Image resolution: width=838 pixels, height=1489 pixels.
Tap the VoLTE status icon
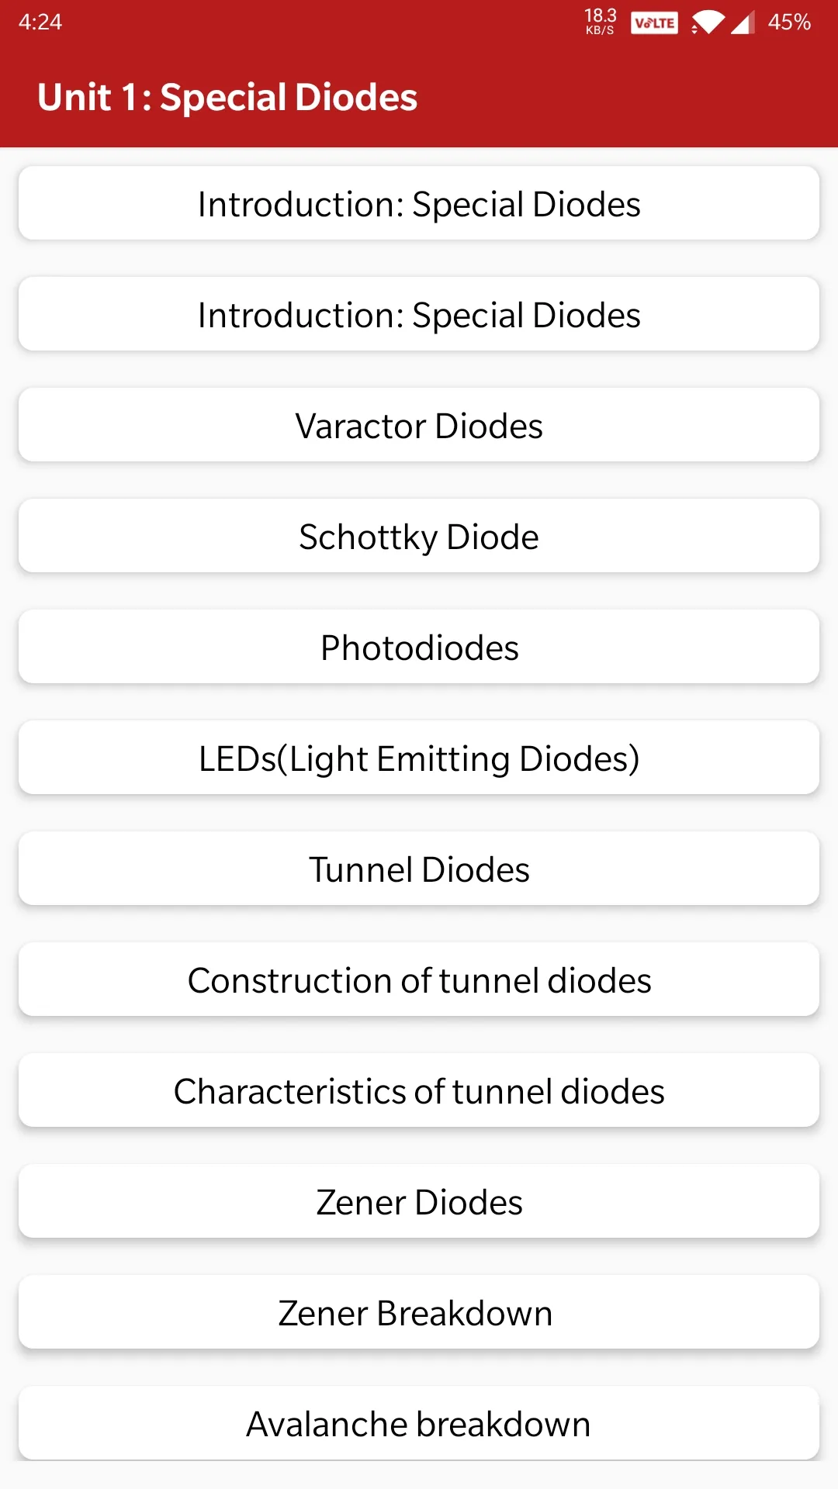654,22
